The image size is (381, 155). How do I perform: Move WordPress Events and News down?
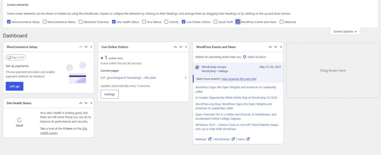point(276,47)
